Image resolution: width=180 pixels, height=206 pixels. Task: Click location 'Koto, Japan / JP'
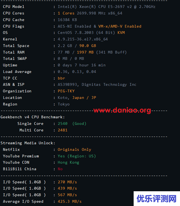(77, 98)
